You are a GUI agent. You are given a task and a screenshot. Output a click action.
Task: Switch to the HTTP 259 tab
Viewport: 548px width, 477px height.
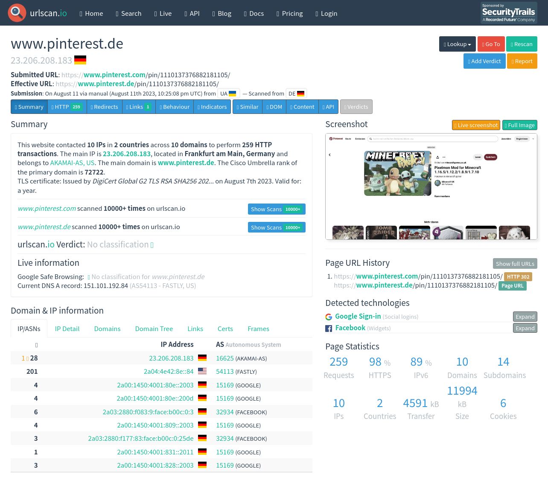(x=67, y=107)
